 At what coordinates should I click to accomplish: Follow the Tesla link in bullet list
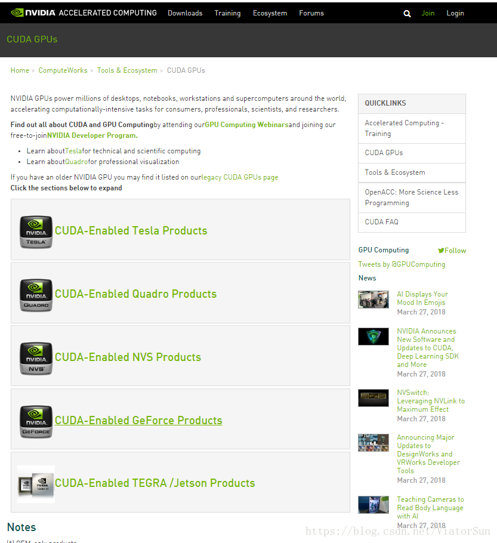point(73,151)
